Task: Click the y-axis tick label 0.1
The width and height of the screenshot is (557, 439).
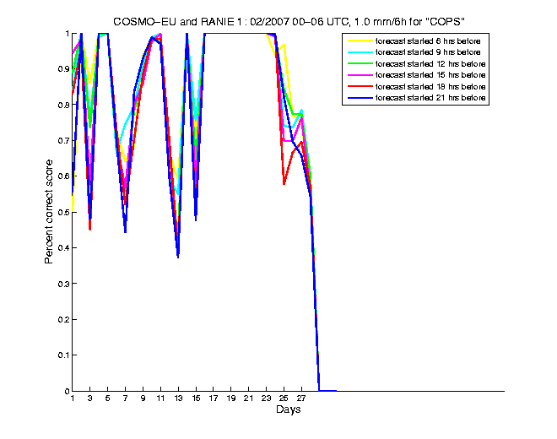Action: click(x=62, y=355)
